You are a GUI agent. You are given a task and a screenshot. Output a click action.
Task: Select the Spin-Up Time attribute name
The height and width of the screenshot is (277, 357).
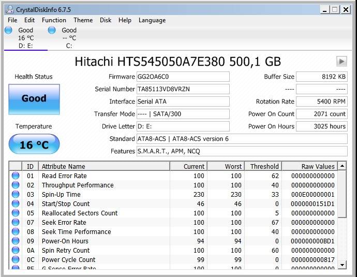tap(61, 195)
